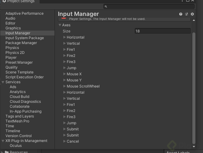Screen dimensions: 203x153
Task: Open Editor settings
Action: pos(10,23)
